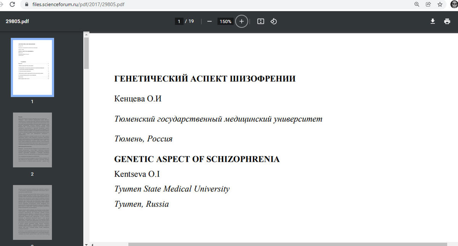Bookmark this page with the star icon
The image size is (458, 246).
(x=440, y=5)
